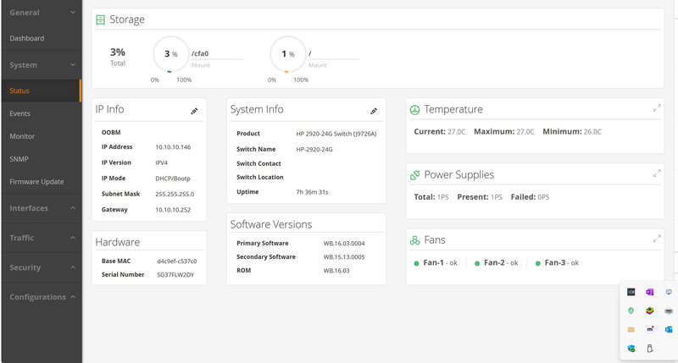Click the Failed power supplies count 0PS
This screenshot has width=678, height=363.
pyautogui.click(x=543, y=197)
